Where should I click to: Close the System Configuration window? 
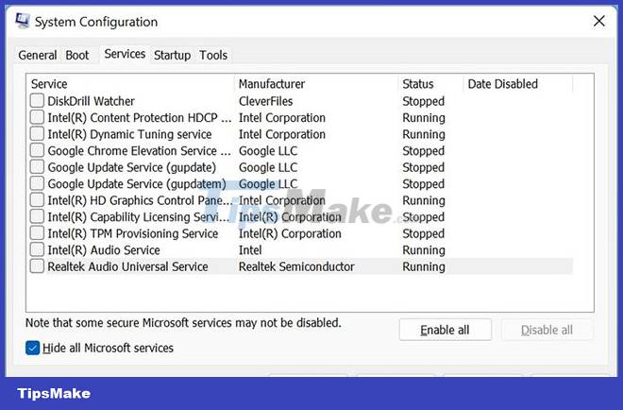pyautogui.click(x=599, y=21)
